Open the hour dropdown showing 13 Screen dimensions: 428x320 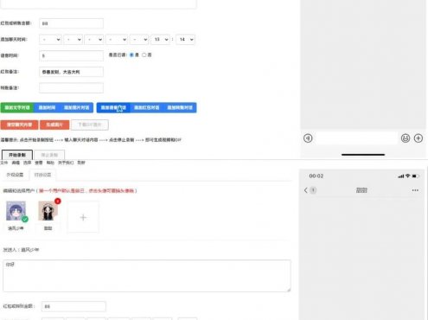pyautogui.click(x=160, y=40)
